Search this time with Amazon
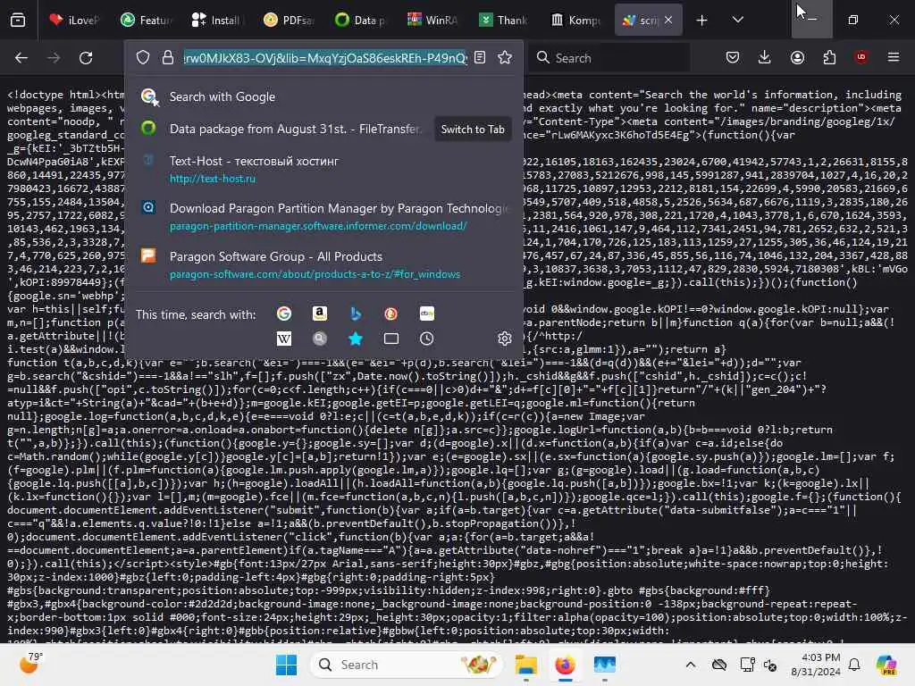Viewport: 915px width, 686px height. pos(320,314)
